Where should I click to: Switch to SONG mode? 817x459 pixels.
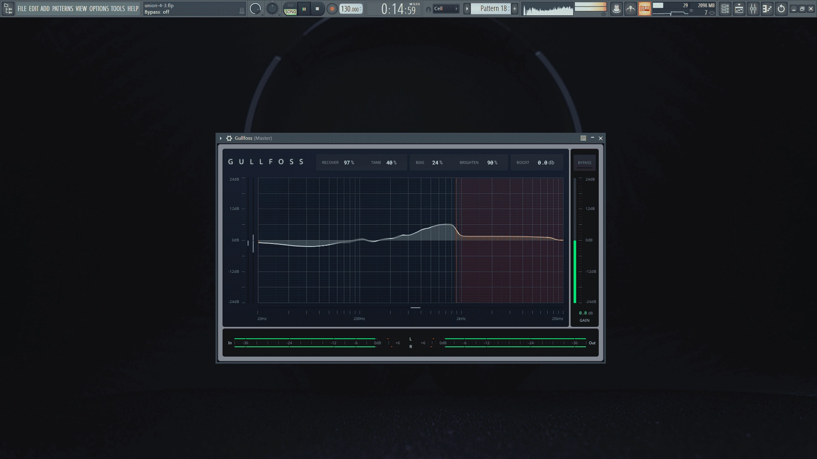pyautogui.click(x=290, y=12)
